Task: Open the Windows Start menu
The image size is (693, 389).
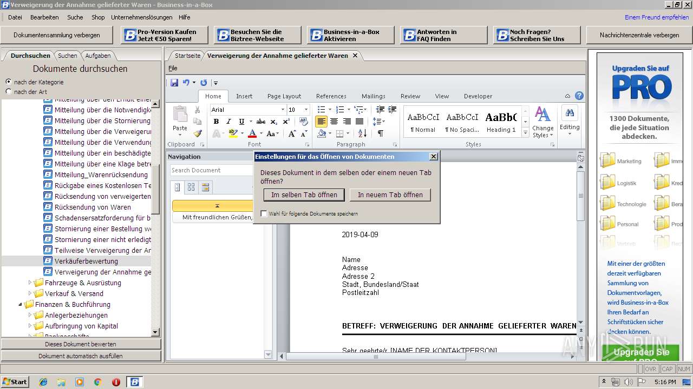Action: (x=15, y=382)
